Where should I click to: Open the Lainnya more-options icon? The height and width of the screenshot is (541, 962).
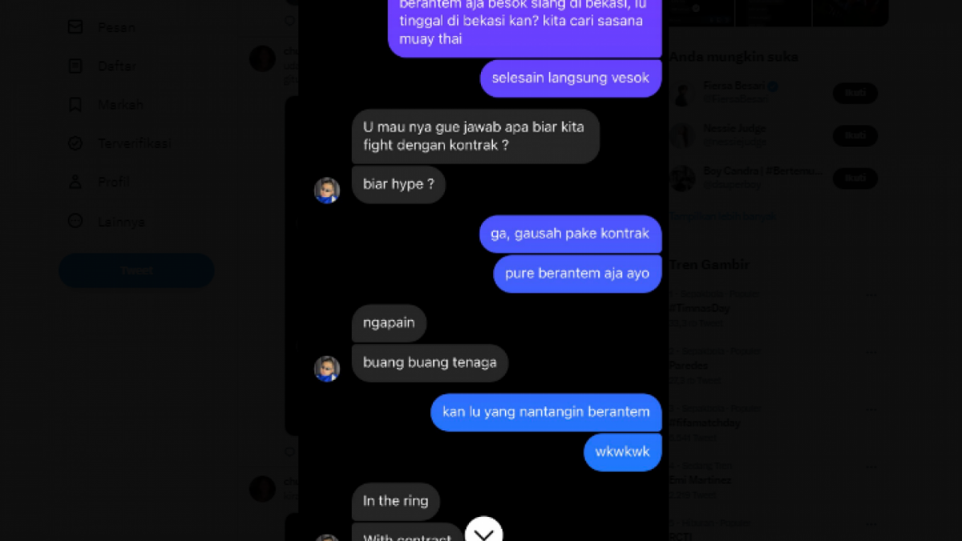(75, 221)
